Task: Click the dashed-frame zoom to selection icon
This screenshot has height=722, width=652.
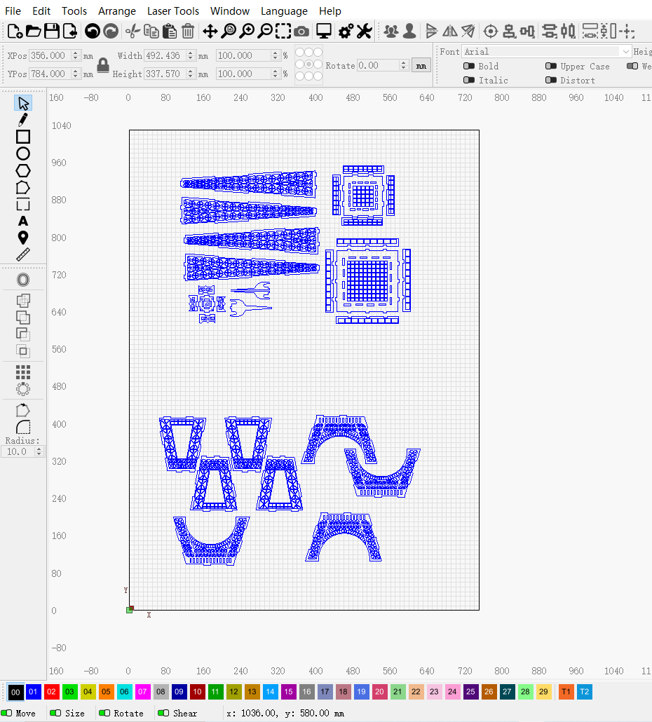Action: [x=283, y=32]
